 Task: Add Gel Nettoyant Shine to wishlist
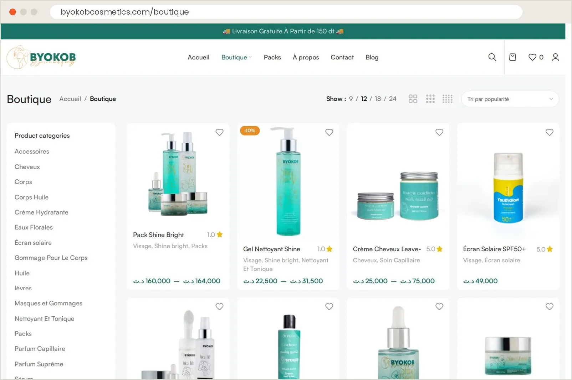pyautogui.click(x=329, y=132)
